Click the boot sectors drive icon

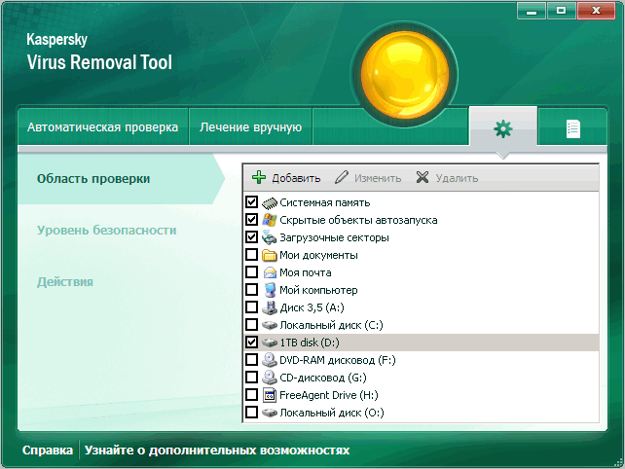click(270, 237)
